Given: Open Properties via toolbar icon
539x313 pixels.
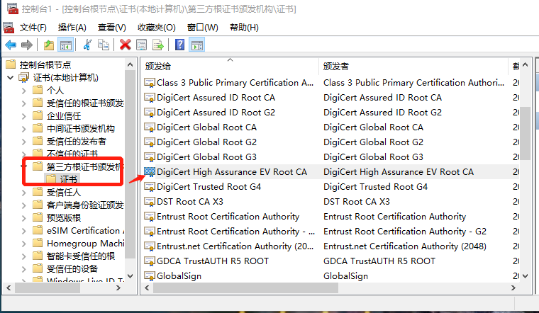Looking at the screenshot, I should point(142,45).
